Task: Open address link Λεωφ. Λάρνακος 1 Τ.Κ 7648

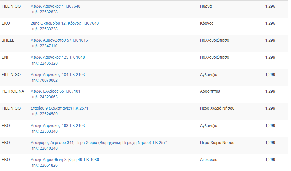Action: coord(56,6)
